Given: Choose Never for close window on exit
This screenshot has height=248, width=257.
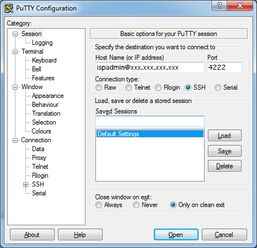Looking at the screenshot, I should pyautogui.click(x=136, y=205).
